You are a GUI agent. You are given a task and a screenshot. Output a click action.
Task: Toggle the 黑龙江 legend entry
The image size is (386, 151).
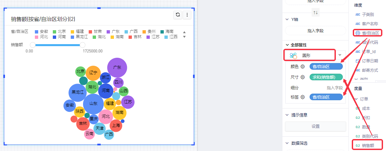80,37
